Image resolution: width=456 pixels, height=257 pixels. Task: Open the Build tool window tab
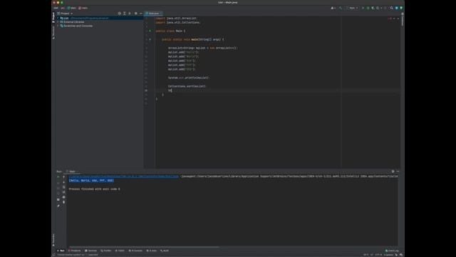pyautogui.click(x=165, y=251)
